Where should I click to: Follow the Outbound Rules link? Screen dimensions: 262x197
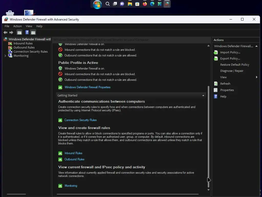click(74, 159)
